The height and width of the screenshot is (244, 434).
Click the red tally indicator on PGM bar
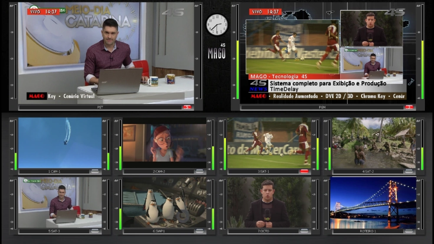(x=409, y=107)
